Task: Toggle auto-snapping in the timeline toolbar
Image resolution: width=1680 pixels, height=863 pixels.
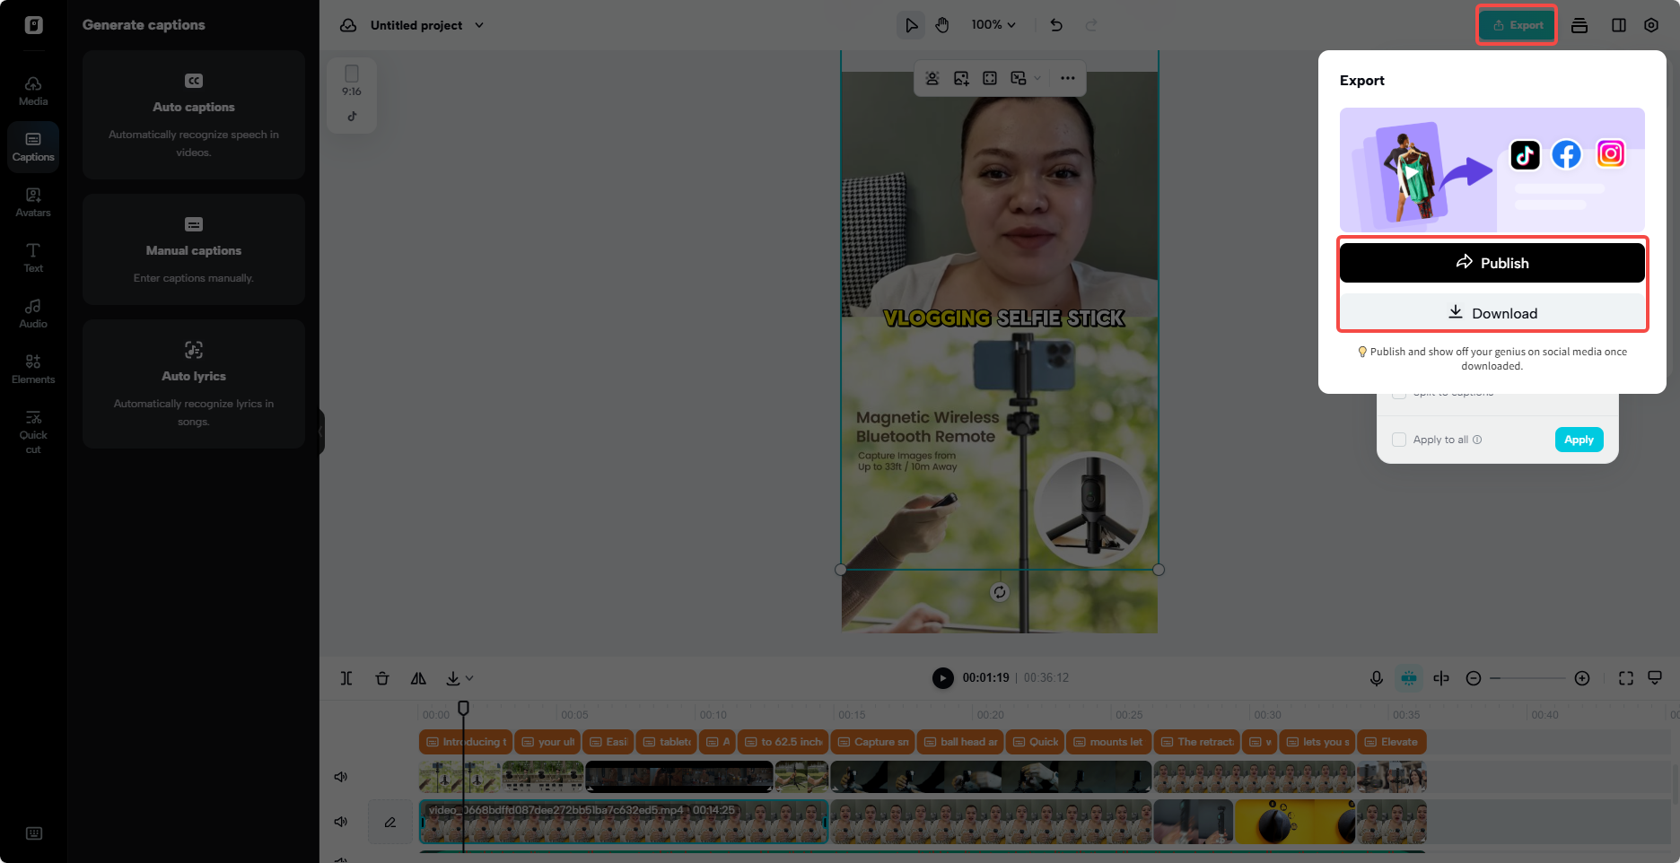Action: (1409, 678)
